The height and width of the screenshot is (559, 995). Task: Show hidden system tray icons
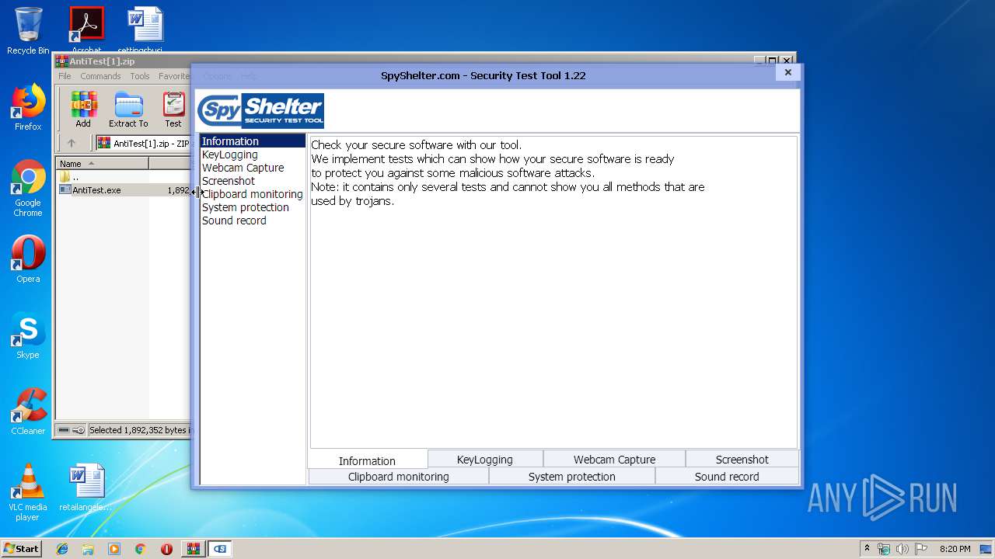pos(867,549)
